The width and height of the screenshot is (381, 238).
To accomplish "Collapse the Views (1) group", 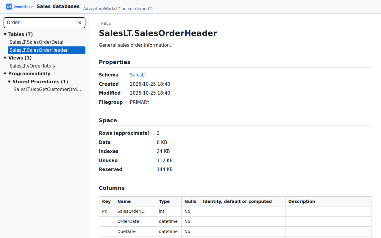I will click(x=5, y=58).
